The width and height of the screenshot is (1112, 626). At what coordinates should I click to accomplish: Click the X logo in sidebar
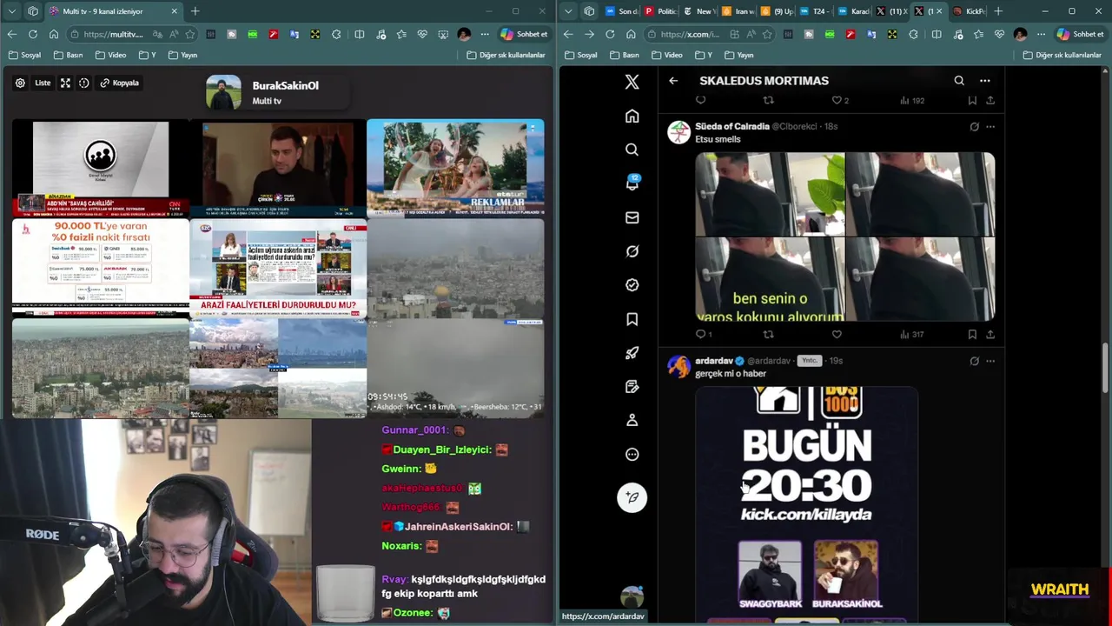point(632,82)
